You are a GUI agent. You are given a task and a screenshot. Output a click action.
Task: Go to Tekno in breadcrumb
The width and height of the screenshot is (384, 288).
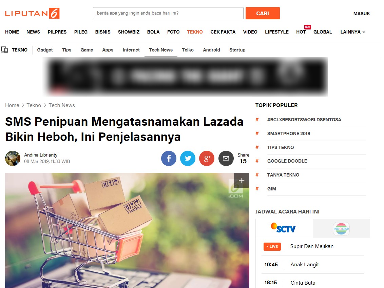34,105
